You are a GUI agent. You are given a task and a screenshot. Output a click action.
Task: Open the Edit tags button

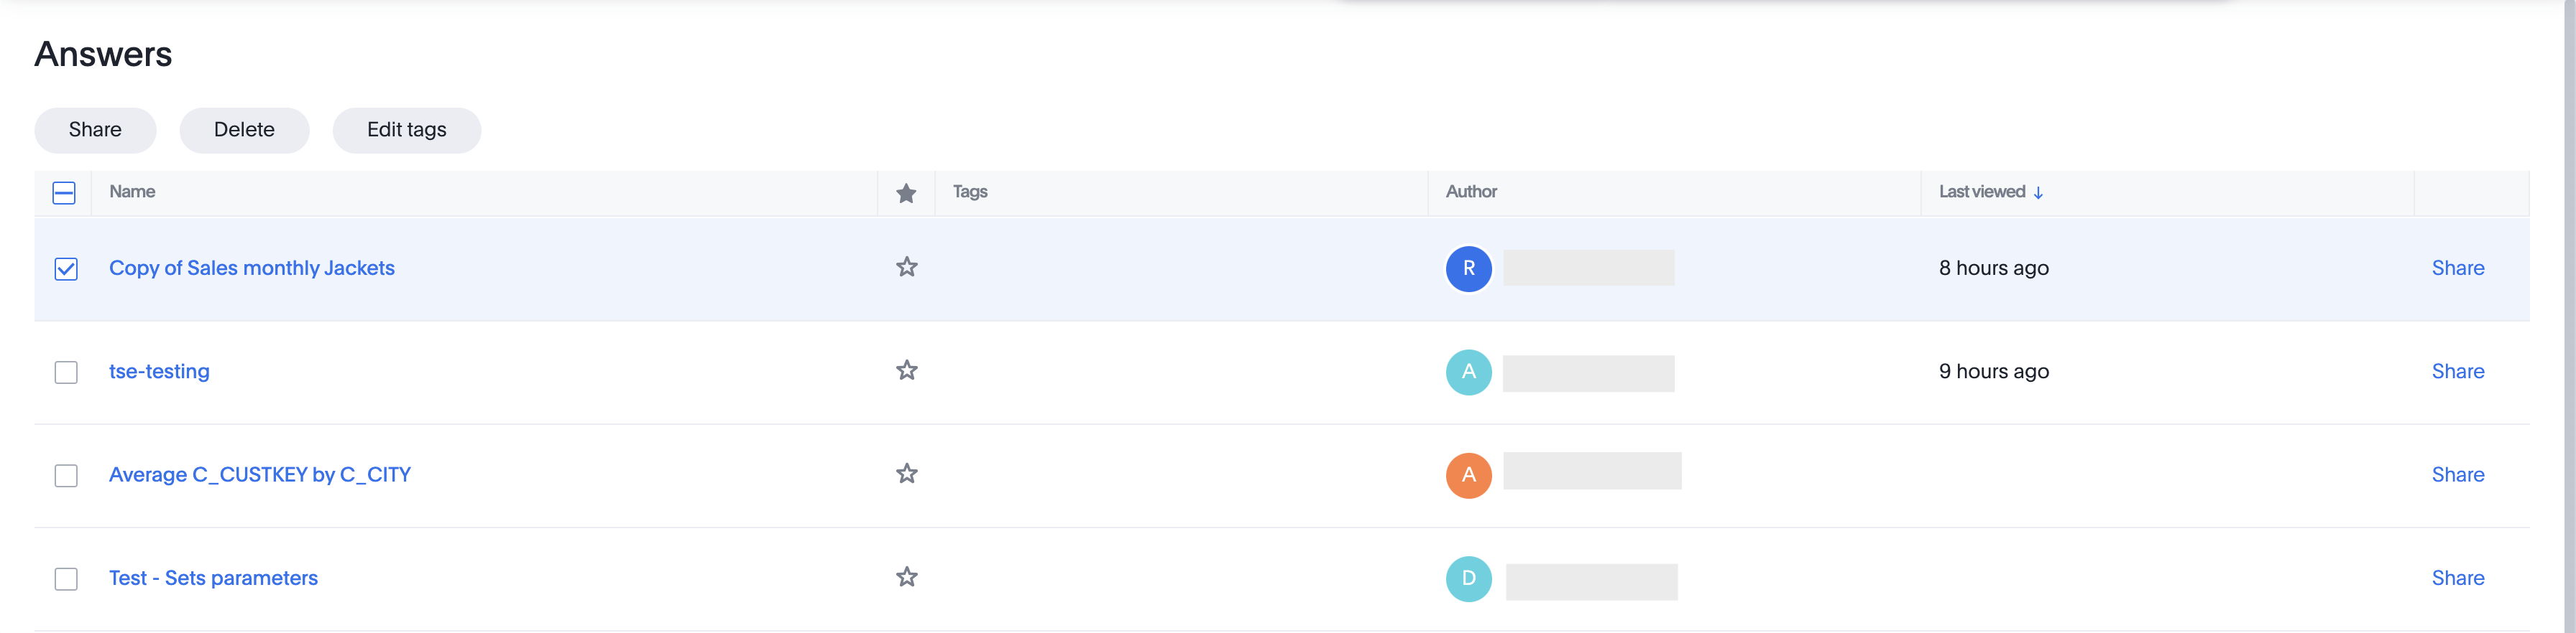click(406, 130)
